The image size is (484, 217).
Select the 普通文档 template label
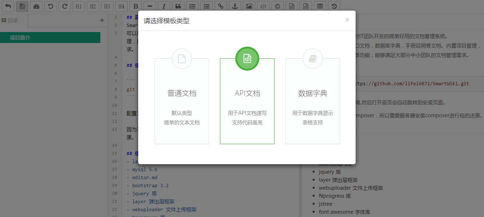pos(182,93)
